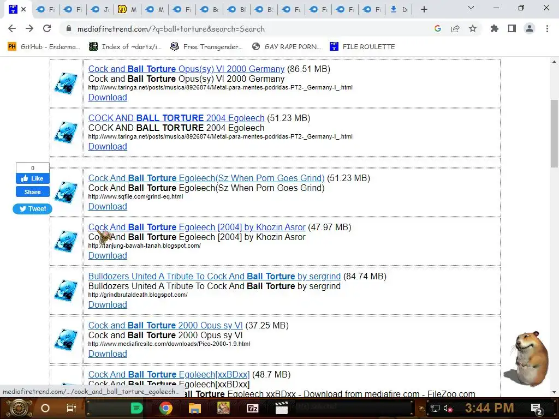
Task: Click the 3:44 PM taskbar clock
Action: pos(490,408)
